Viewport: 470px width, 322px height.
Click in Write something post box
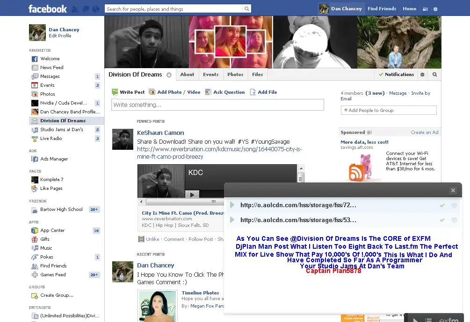point(217,105)
